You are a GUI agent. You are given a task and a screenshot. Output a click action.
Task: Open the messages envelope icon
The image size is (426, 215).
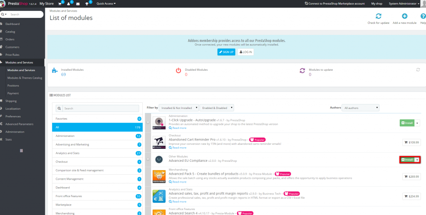tap(78, 4)
